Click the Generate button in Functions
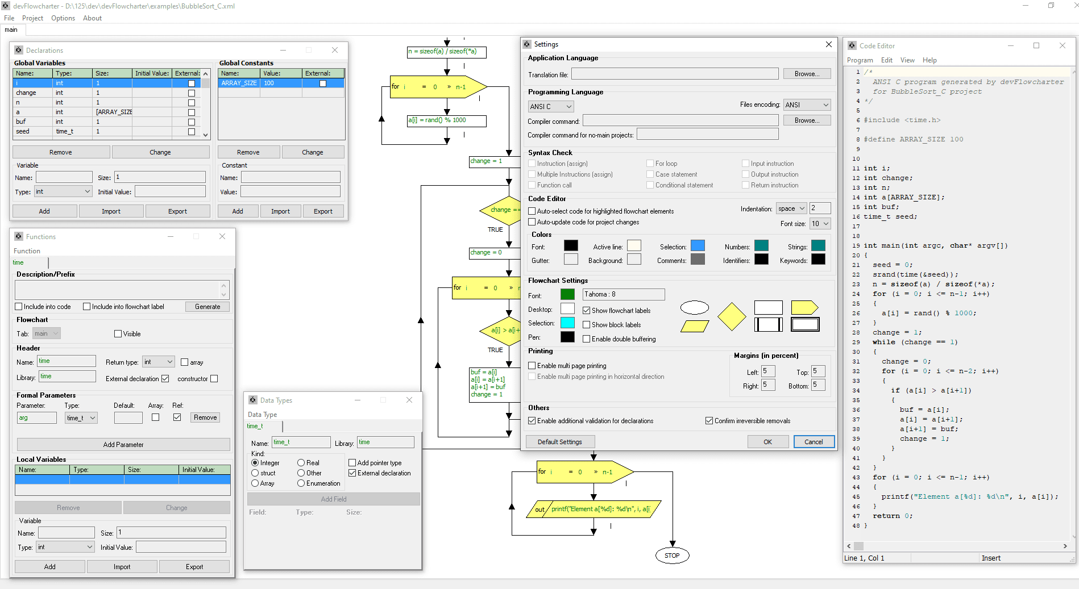 point(208,307)
